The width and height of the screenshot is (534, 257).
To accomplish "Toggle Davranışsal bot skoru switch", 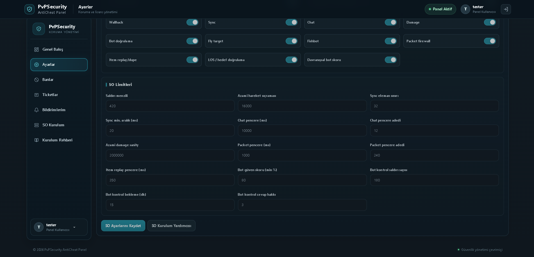I will (391, 60).
